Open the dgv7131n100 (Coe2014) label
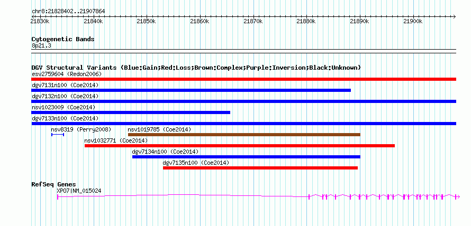471x226 pixels. click(x=65, y=85)
